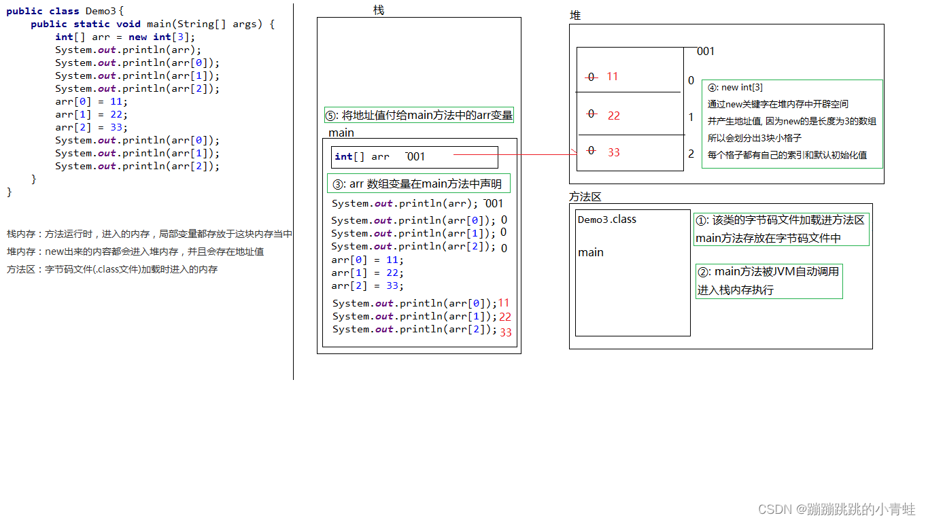Click the 'main' frame label above the stack frame
Screen dimensions: 926x522
[341, 133]
